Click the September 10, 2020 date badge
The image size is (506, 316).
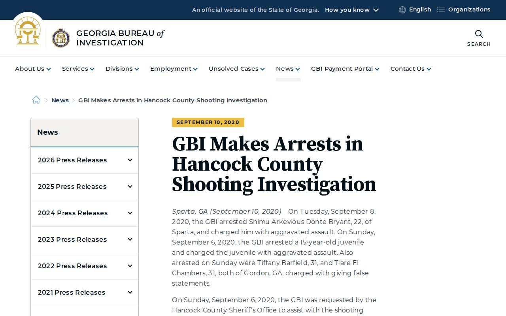(x=208, y=122)
